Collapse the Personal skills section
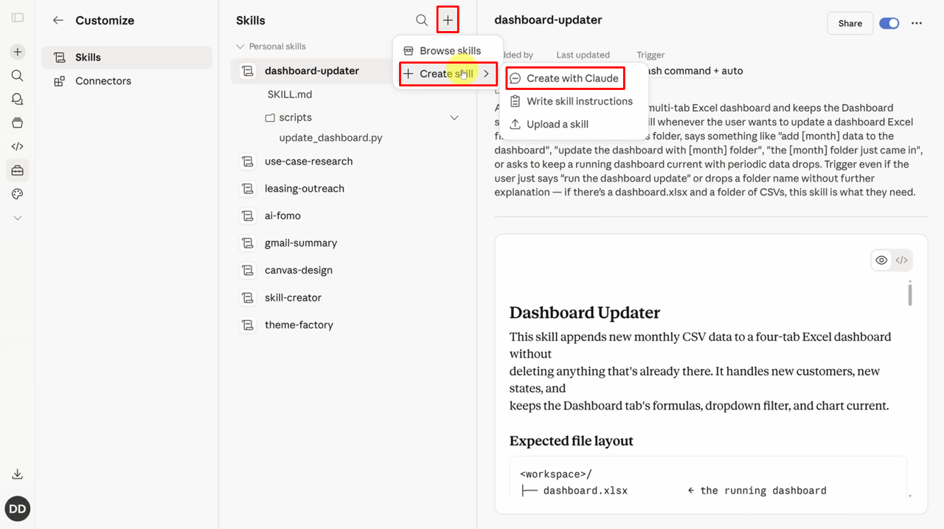 coord(240,46)
